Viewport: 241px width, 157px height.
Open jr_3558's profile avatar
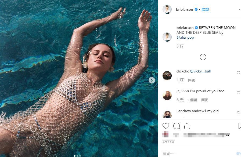tap(167, 95)
